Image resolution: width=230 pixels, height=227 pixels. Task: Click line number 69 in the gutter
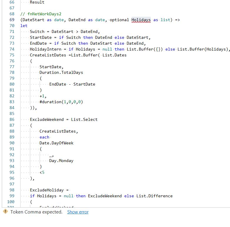pos(12,20)
